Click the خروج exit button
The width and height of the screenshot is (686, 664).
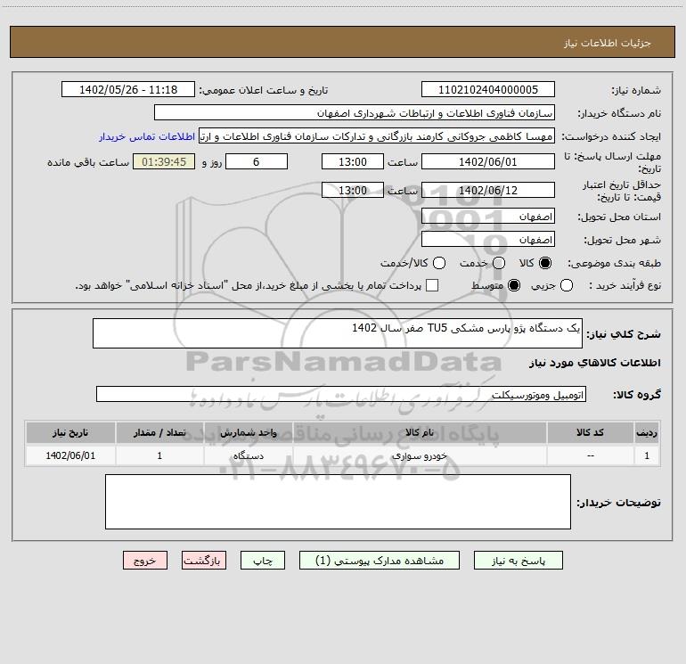[145, 561]
